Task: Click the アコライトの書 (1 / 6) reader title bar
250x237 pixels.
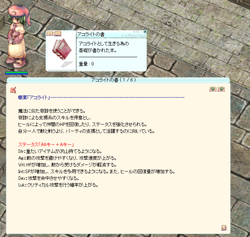Action: [x=113, y=80]
